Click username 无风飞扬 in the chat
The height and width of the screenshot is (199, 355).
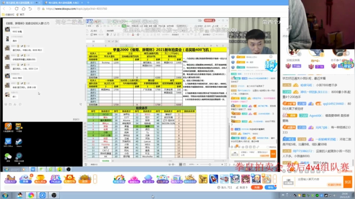321,128
